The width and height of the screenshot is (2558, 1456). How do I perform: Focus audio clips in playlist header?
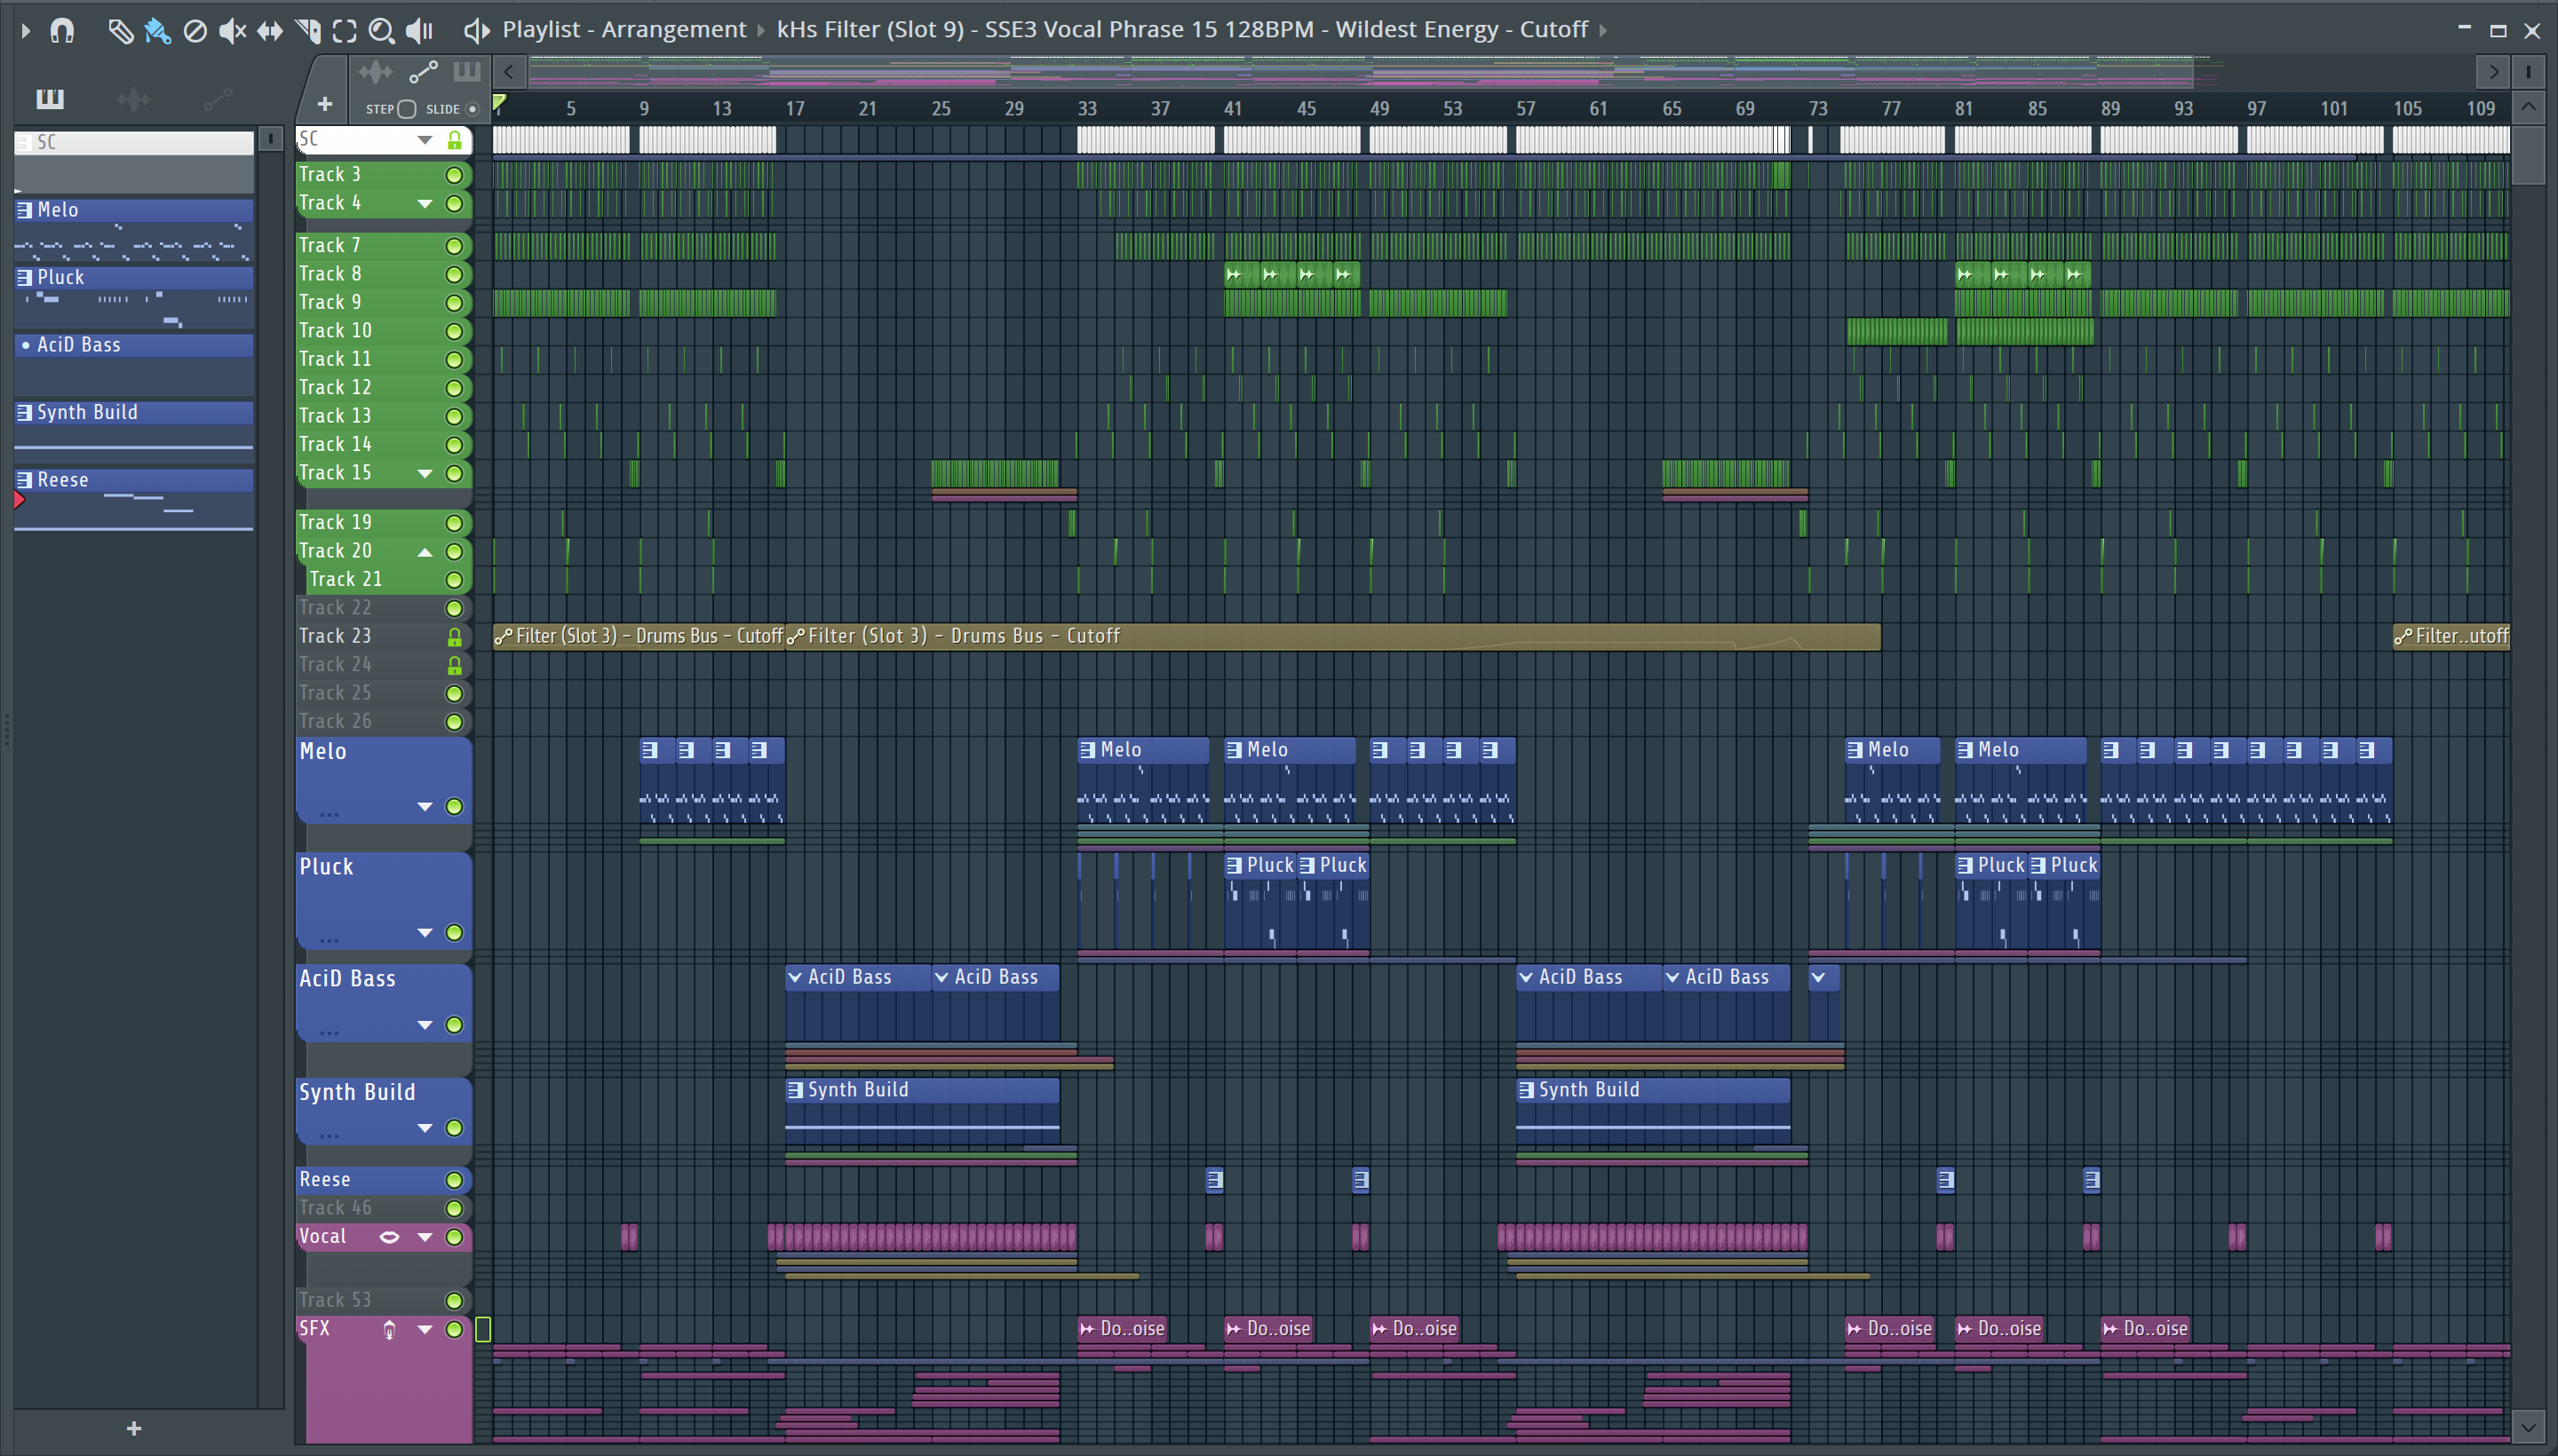click(376, 72)
